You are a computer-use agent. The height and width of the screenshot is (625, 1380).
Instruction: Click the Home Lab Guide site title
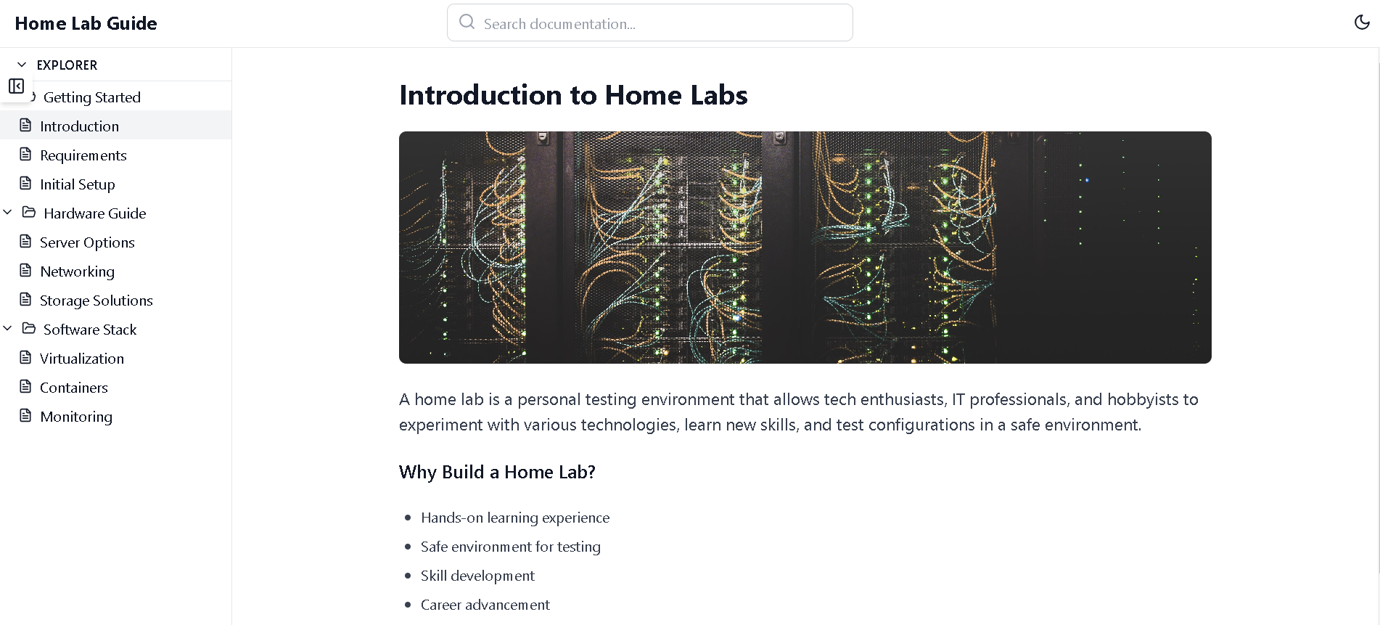coord(86,23)
